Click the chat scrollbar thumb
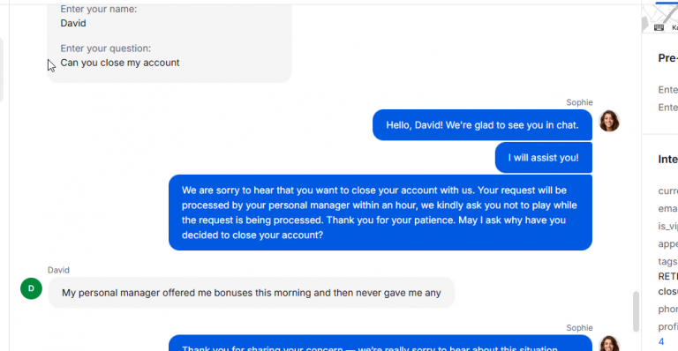This screenshot has width=678, height=351. [636, 311]
